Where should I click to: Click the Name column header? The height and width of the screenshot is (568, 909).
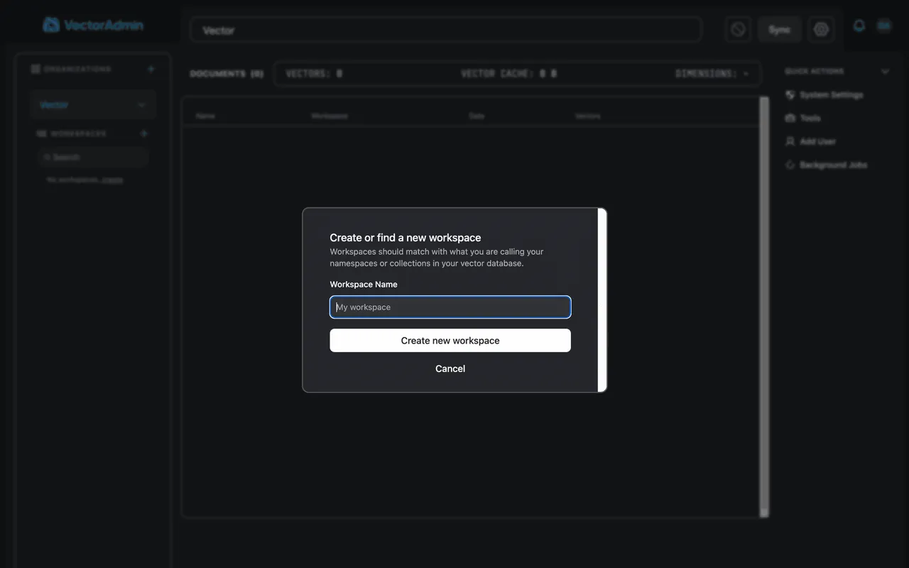pos(205,116)
